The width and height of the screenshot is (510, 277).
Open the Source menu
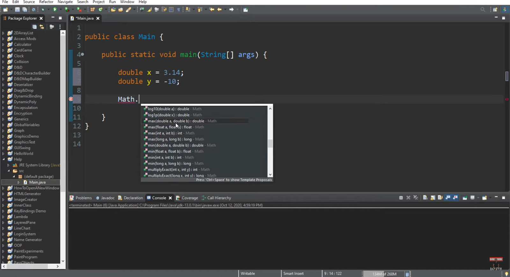coord(29,2)
